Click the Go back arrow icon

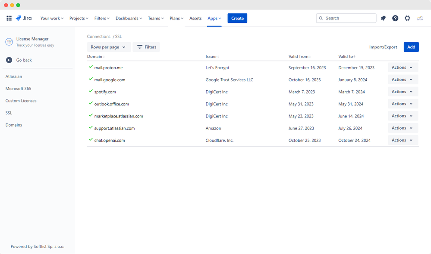tap(9, 60)
